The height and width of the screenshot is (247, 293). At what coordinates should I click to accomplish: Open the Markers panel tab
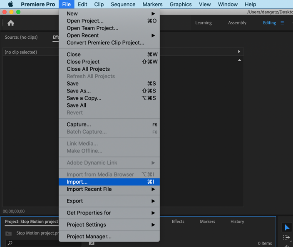(x=207, y=222)
